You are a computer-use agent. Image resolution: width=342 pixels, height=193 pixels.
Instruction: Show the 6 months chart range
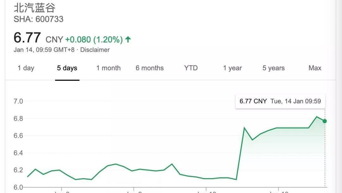[x=149, y=68]
